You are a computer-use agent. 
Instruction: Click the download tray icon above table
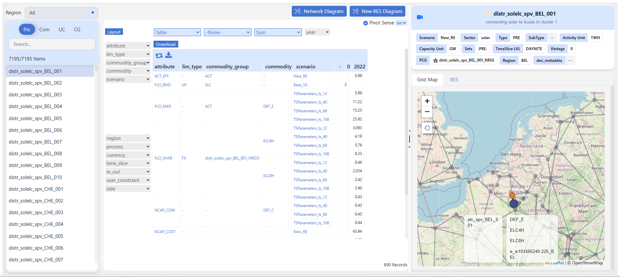tap(168, 55)
